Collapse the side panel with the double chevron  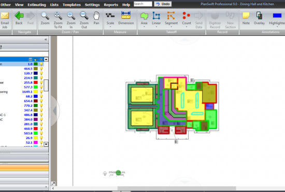point(46,39)
